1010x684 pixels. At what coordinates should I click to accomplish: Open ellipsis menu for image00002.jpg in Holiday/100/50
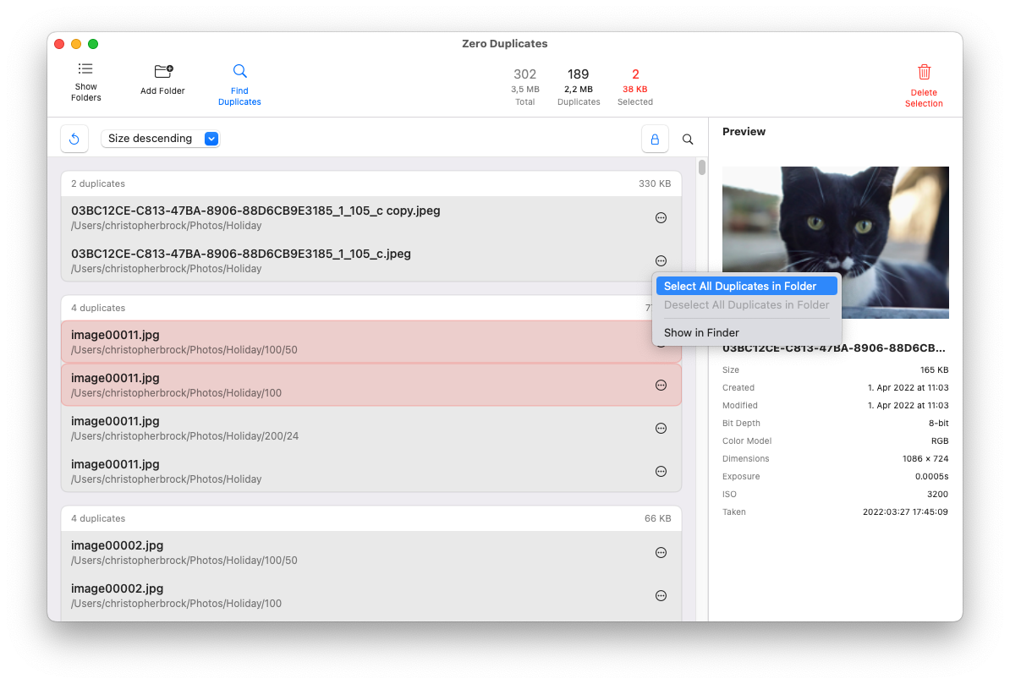(x=661, y=552)
